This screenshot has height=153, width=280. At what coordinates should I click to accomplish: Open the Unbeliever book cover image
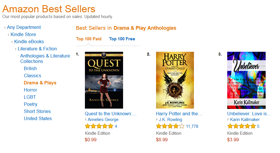click(x=246, y=80)
